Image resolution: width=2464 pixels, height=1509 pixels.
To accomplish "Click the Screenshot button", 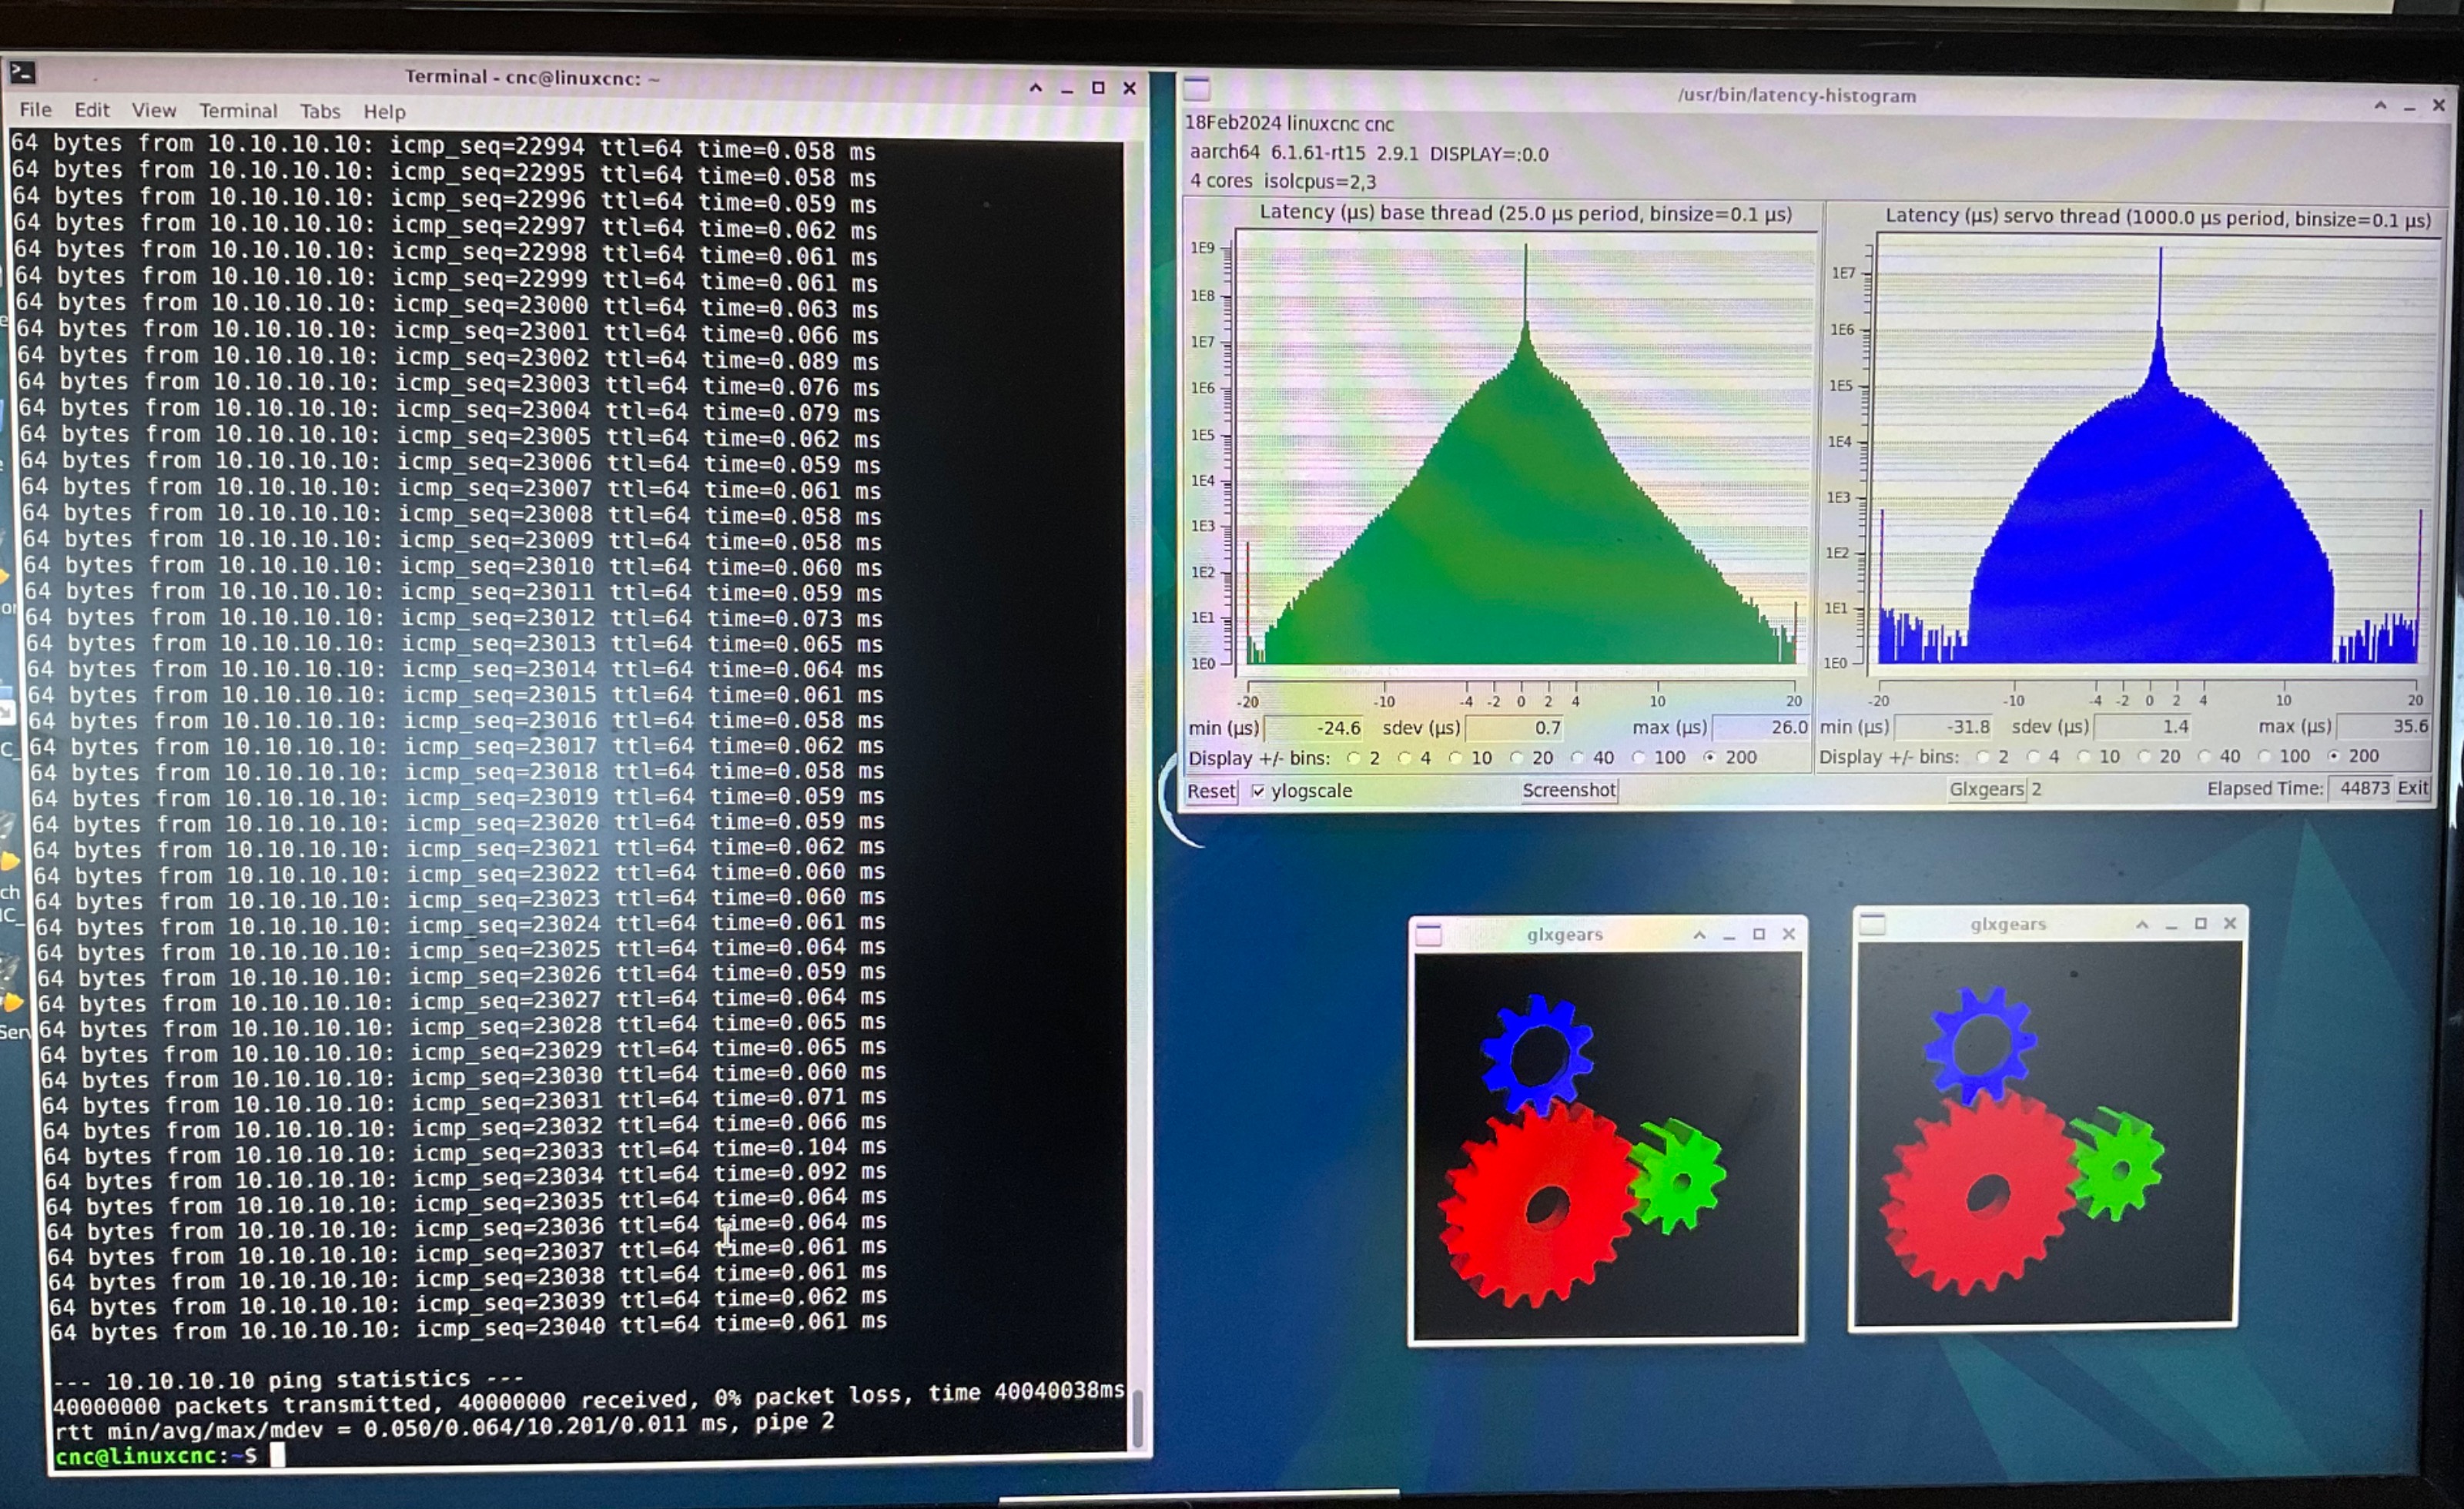I will 1568,790.
